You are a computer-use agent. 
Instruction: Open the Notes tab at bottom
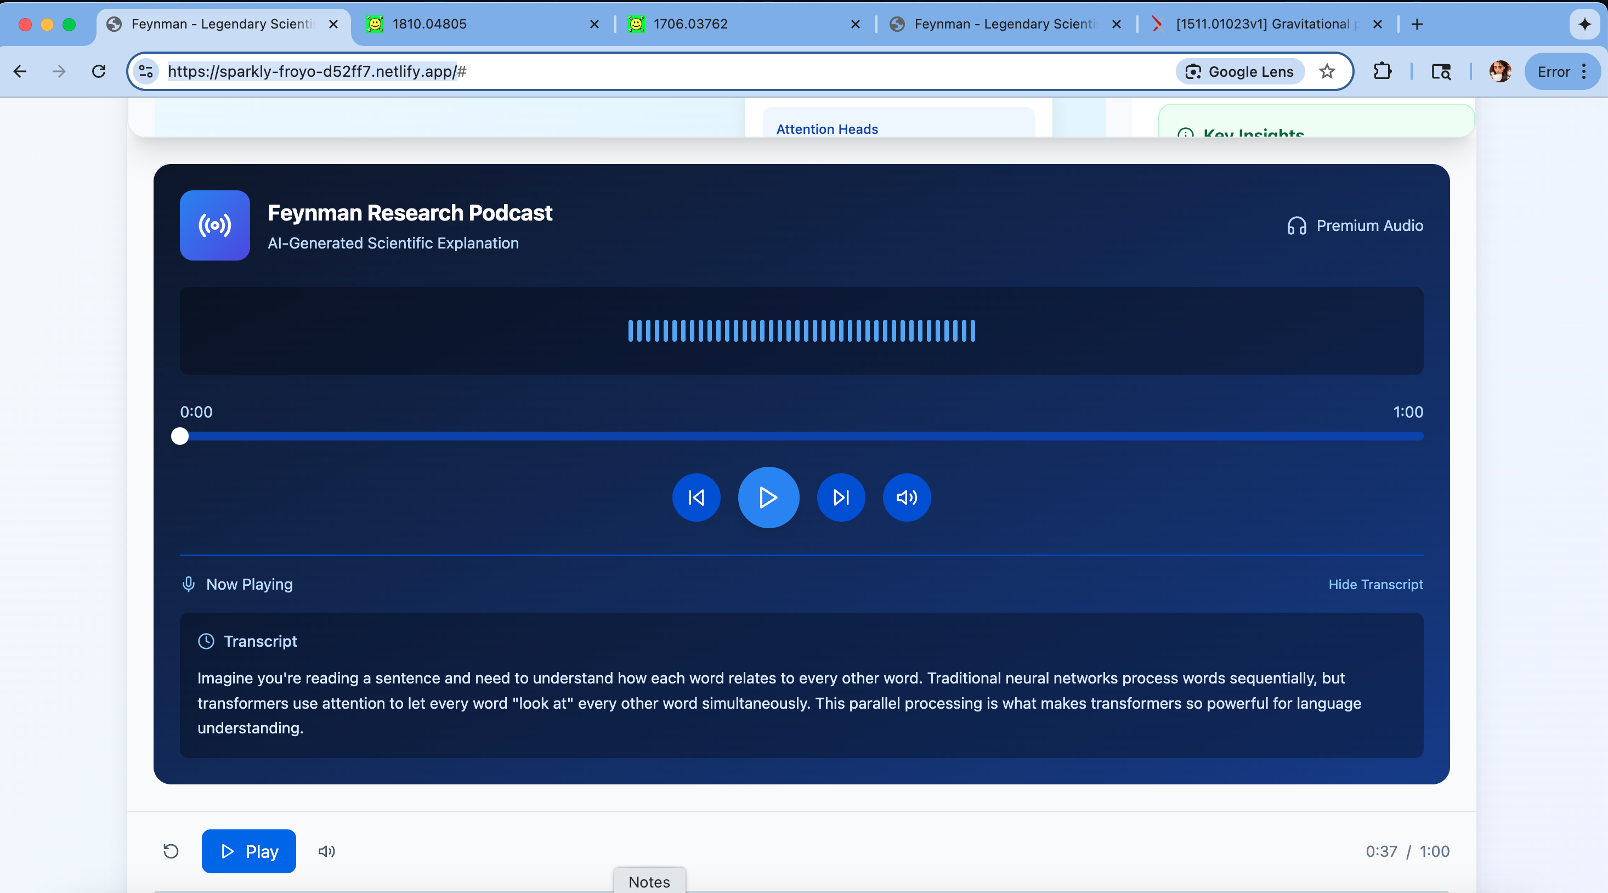(x=649, y=881)
